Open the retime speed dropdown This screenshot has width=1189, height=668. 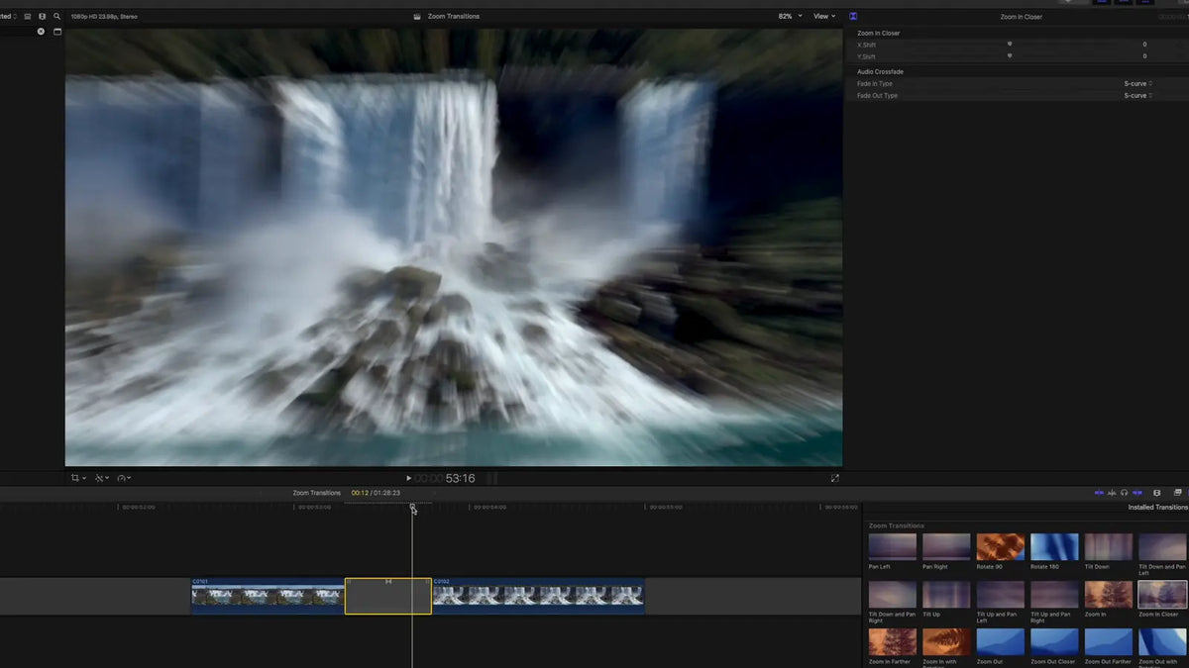pos(124,478)
